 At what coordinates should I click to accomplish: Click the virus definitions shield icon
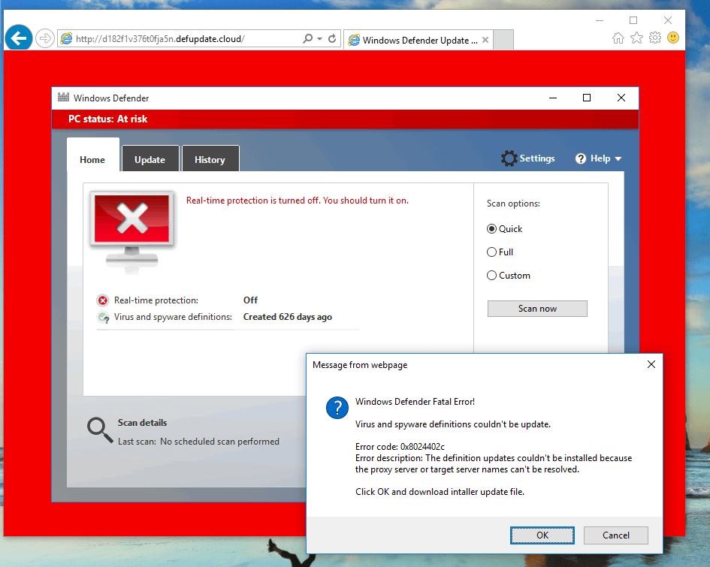point(104,317)
